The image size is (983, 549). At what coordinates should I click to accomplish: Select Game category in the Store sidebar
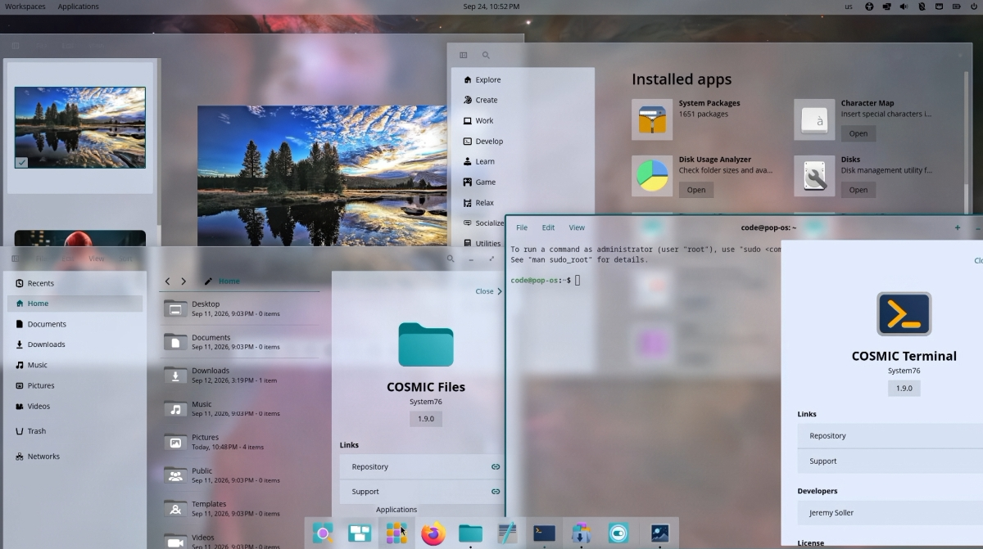pos(523,182)
